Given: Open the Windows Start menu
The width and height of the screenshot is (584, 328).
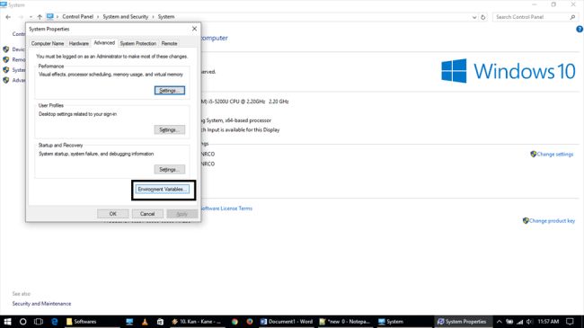Looking at the screenshot, I should (7, 322).
